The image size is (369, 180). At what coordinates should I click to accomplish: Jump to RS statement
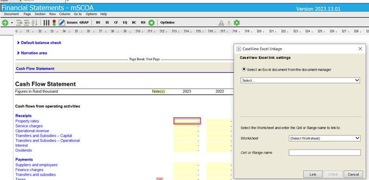(x=143, y=23)
